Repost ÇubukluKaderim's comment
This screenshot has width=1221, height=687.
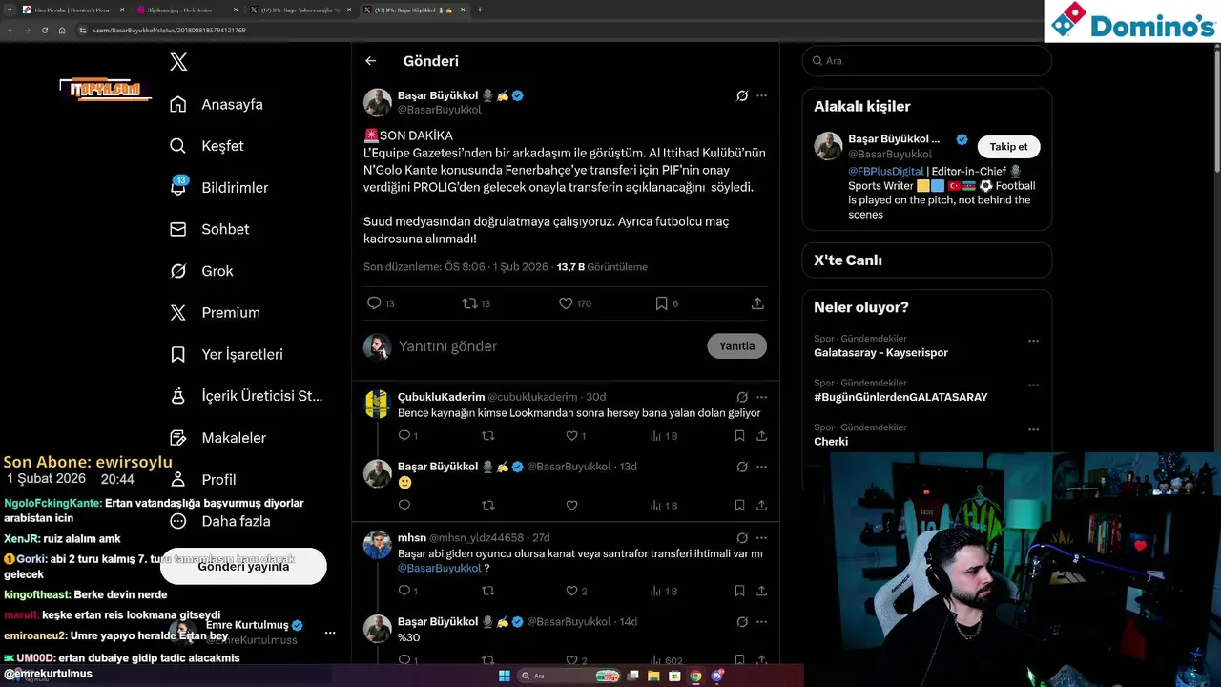tap(487, 436)
